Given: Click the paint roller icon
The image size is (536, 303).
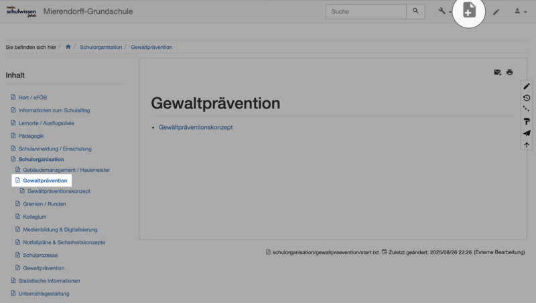Looking at the screenshot, I should tap(527, 121).
